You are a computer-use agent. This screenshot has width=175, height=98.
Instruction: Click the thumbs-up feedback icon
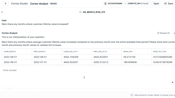(x=174, y=33)
